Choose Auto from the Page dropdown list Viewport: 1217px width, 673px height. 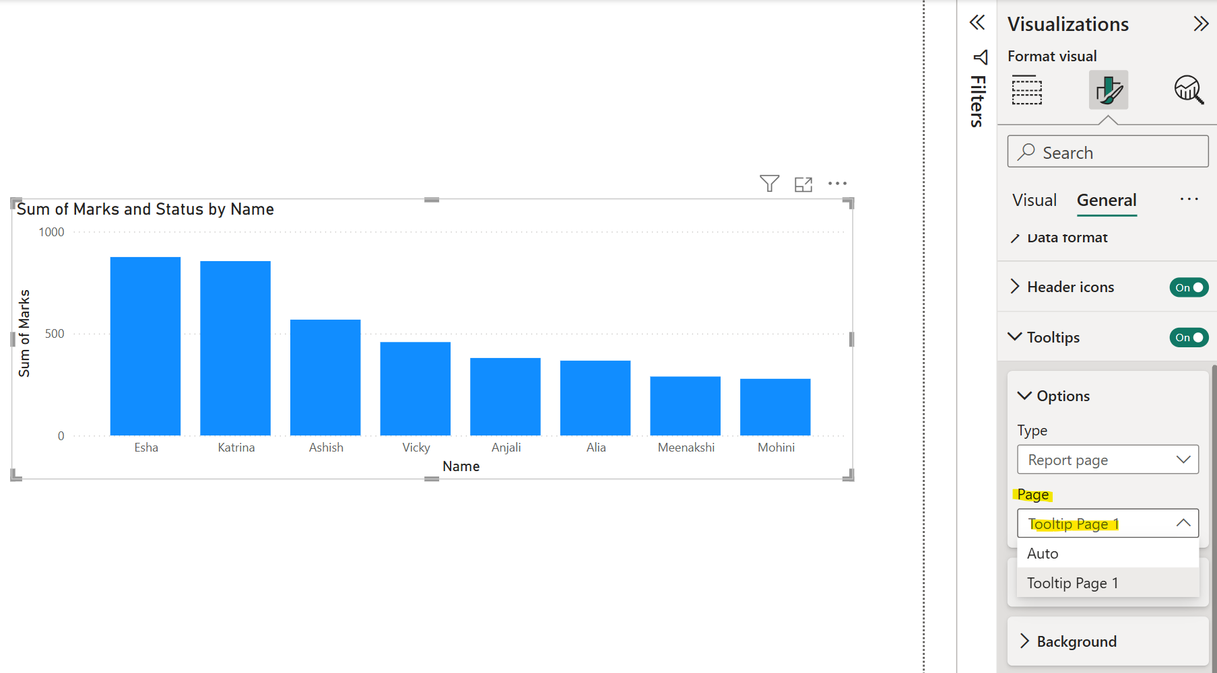(x=1043, y=553)
